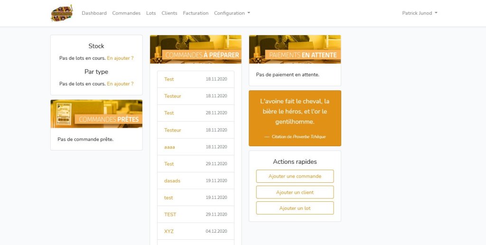The width and height of the screenshot is (486, 245).
Task: Click the orange proverb quote card
Action: click(295, 118)
